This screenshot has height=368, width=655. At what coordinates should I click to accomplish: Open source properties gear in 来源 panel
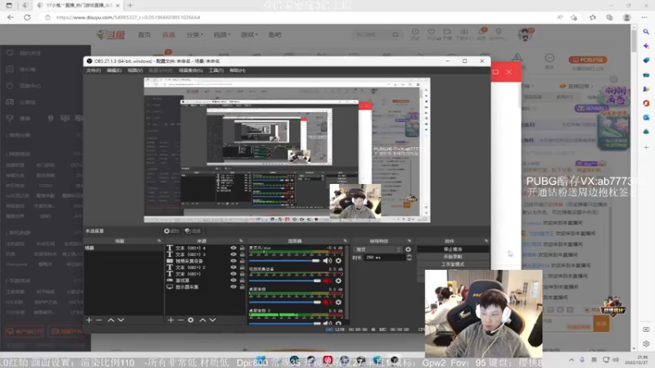point(191,320)
